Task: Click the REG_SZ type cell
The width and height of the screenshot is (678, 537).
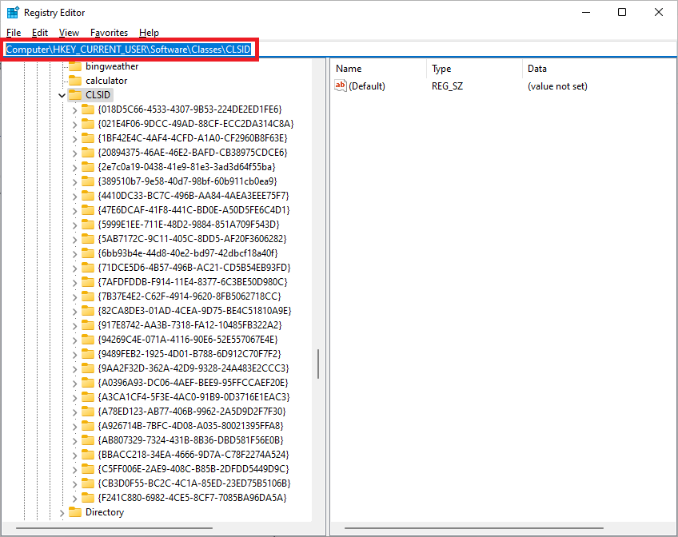Action: tap(447, 86)
